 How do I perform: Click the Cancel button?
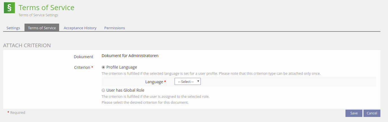[x=372, y=113]
